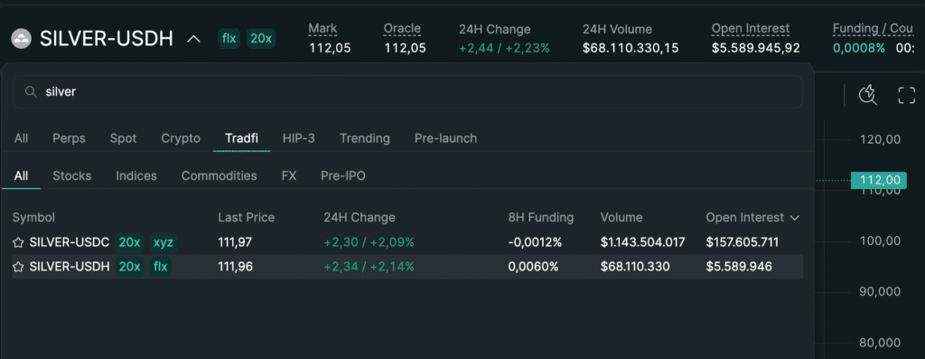Click the 120,00 price axis label

(x=881, y=139)
